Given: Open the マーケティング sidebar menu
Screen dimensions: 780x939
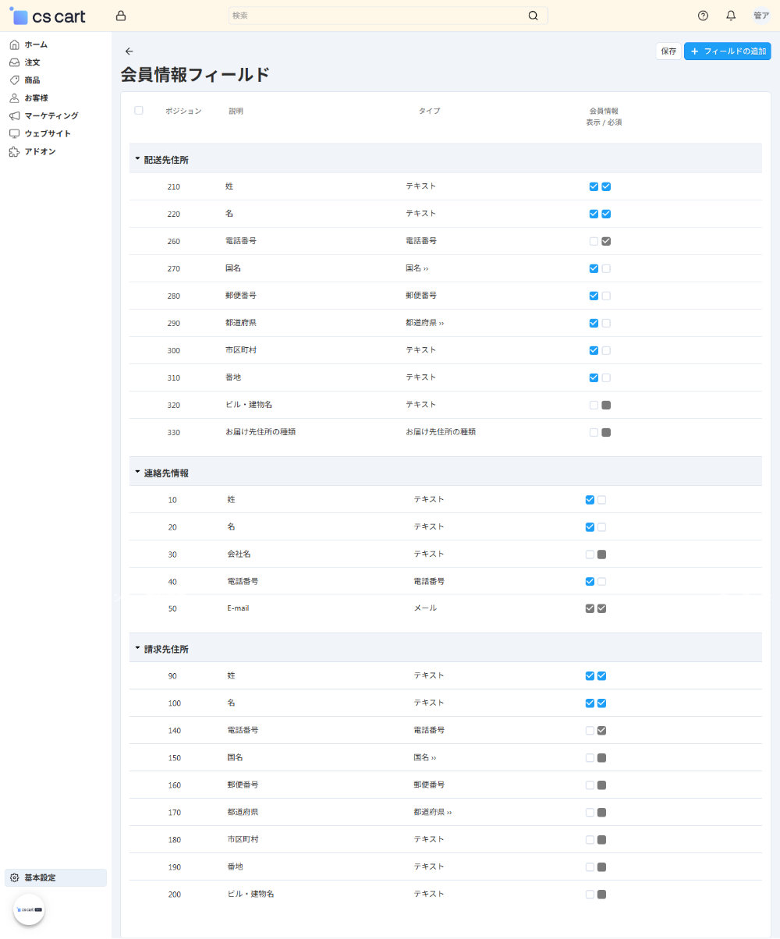Looking at the screenshot, I should (51, 115).
